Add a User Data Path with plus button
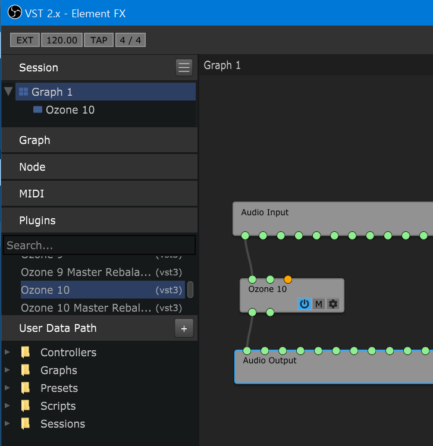433x446 pixels. point(184,328)
